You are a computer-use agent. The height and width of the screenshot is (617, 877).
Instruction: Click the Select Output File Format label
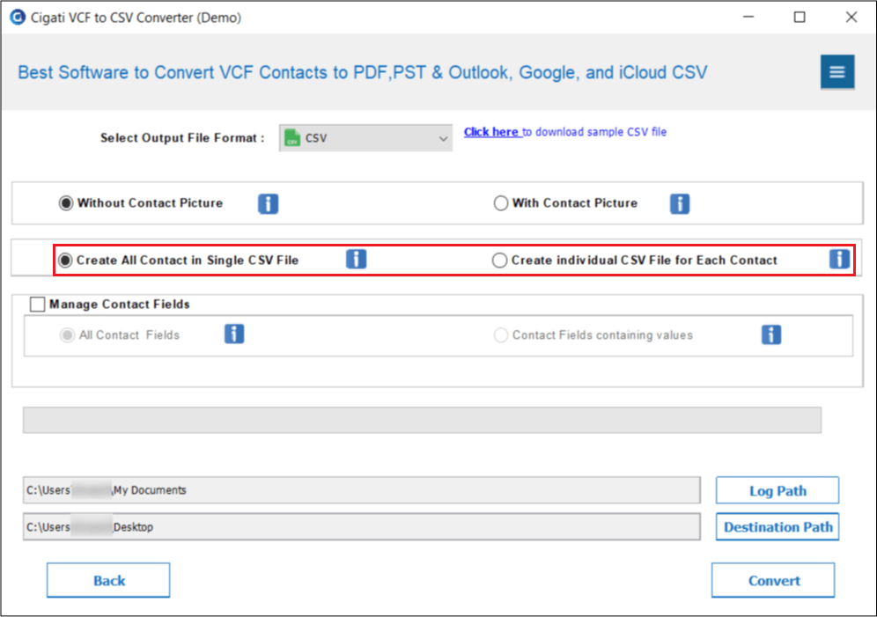(x=182, y=138)
